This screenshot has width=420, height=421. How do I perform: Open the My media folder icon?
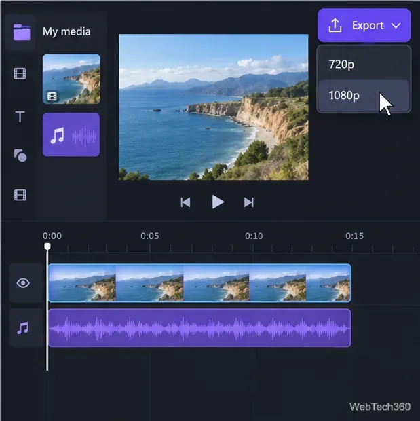pos(22,32)
